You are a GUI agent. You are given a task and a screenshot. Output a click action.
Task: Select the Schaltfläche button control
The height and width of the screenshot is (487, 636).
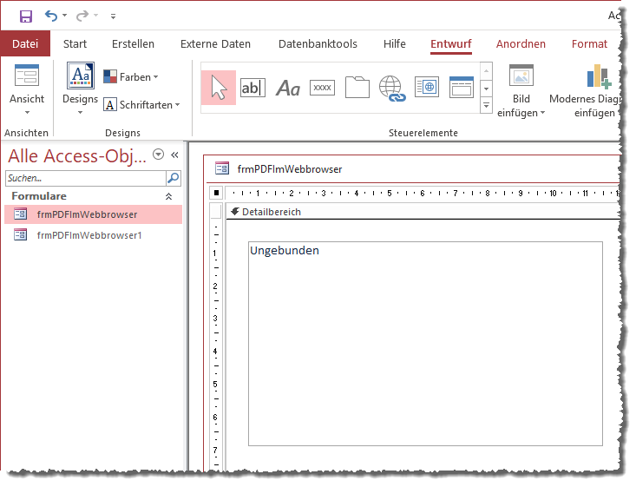click(x=322, y=88)
